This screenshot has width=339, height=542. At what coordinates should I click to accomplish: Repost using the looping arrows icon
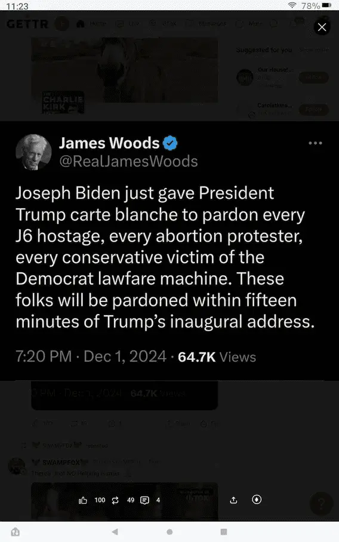[x=115, y=500]
